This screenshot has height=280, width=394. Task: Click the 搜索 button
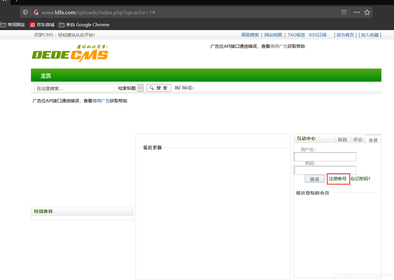coord(159,88)
